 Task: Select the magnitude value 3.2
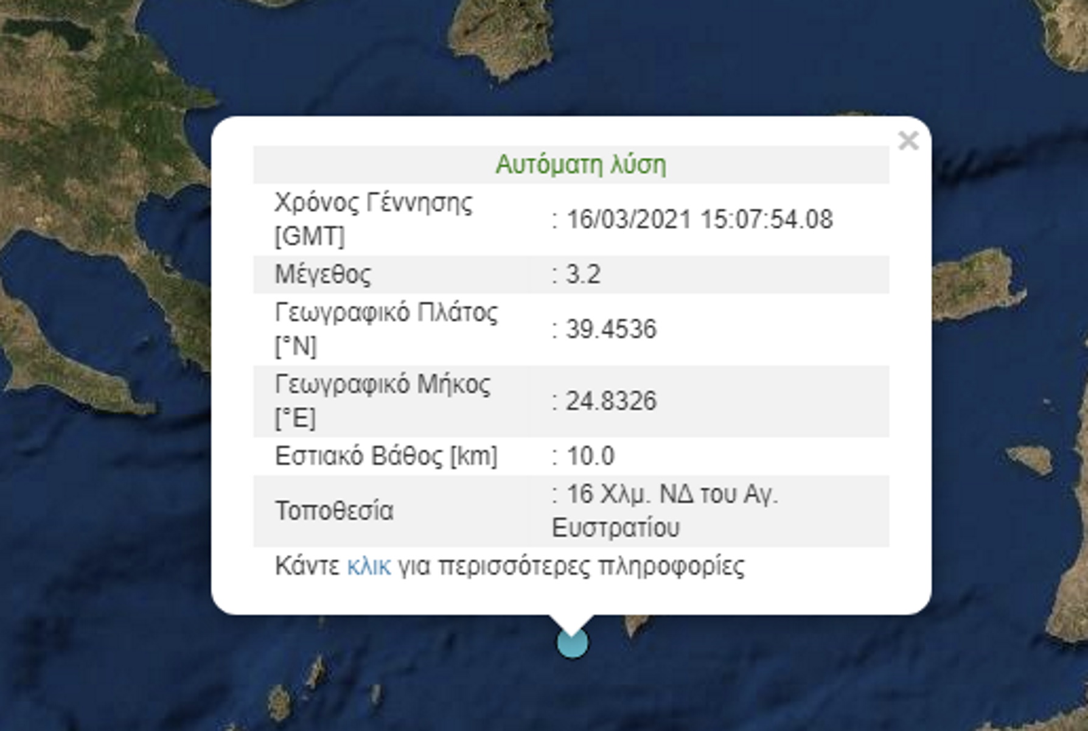(583, 275)
